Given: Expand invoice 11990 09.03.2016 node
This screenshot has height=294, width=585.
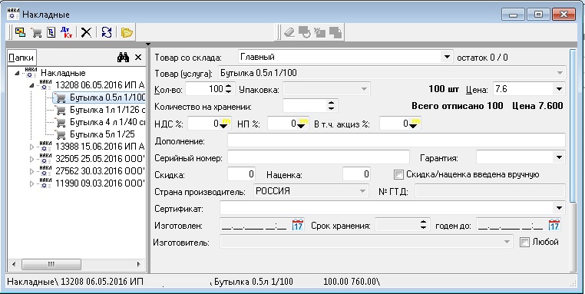Looking at the screenshot, I should [x=31, y=183].
